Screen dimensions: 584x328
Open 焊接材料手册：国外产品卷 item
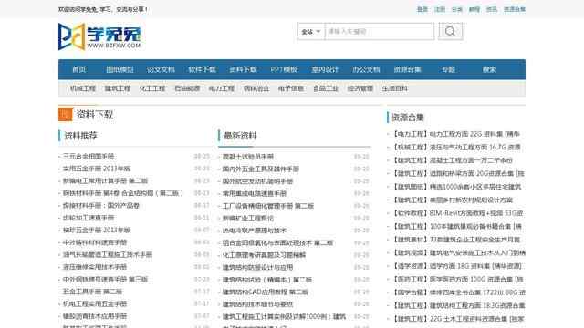pyautogui.click(x=101, y=205)
